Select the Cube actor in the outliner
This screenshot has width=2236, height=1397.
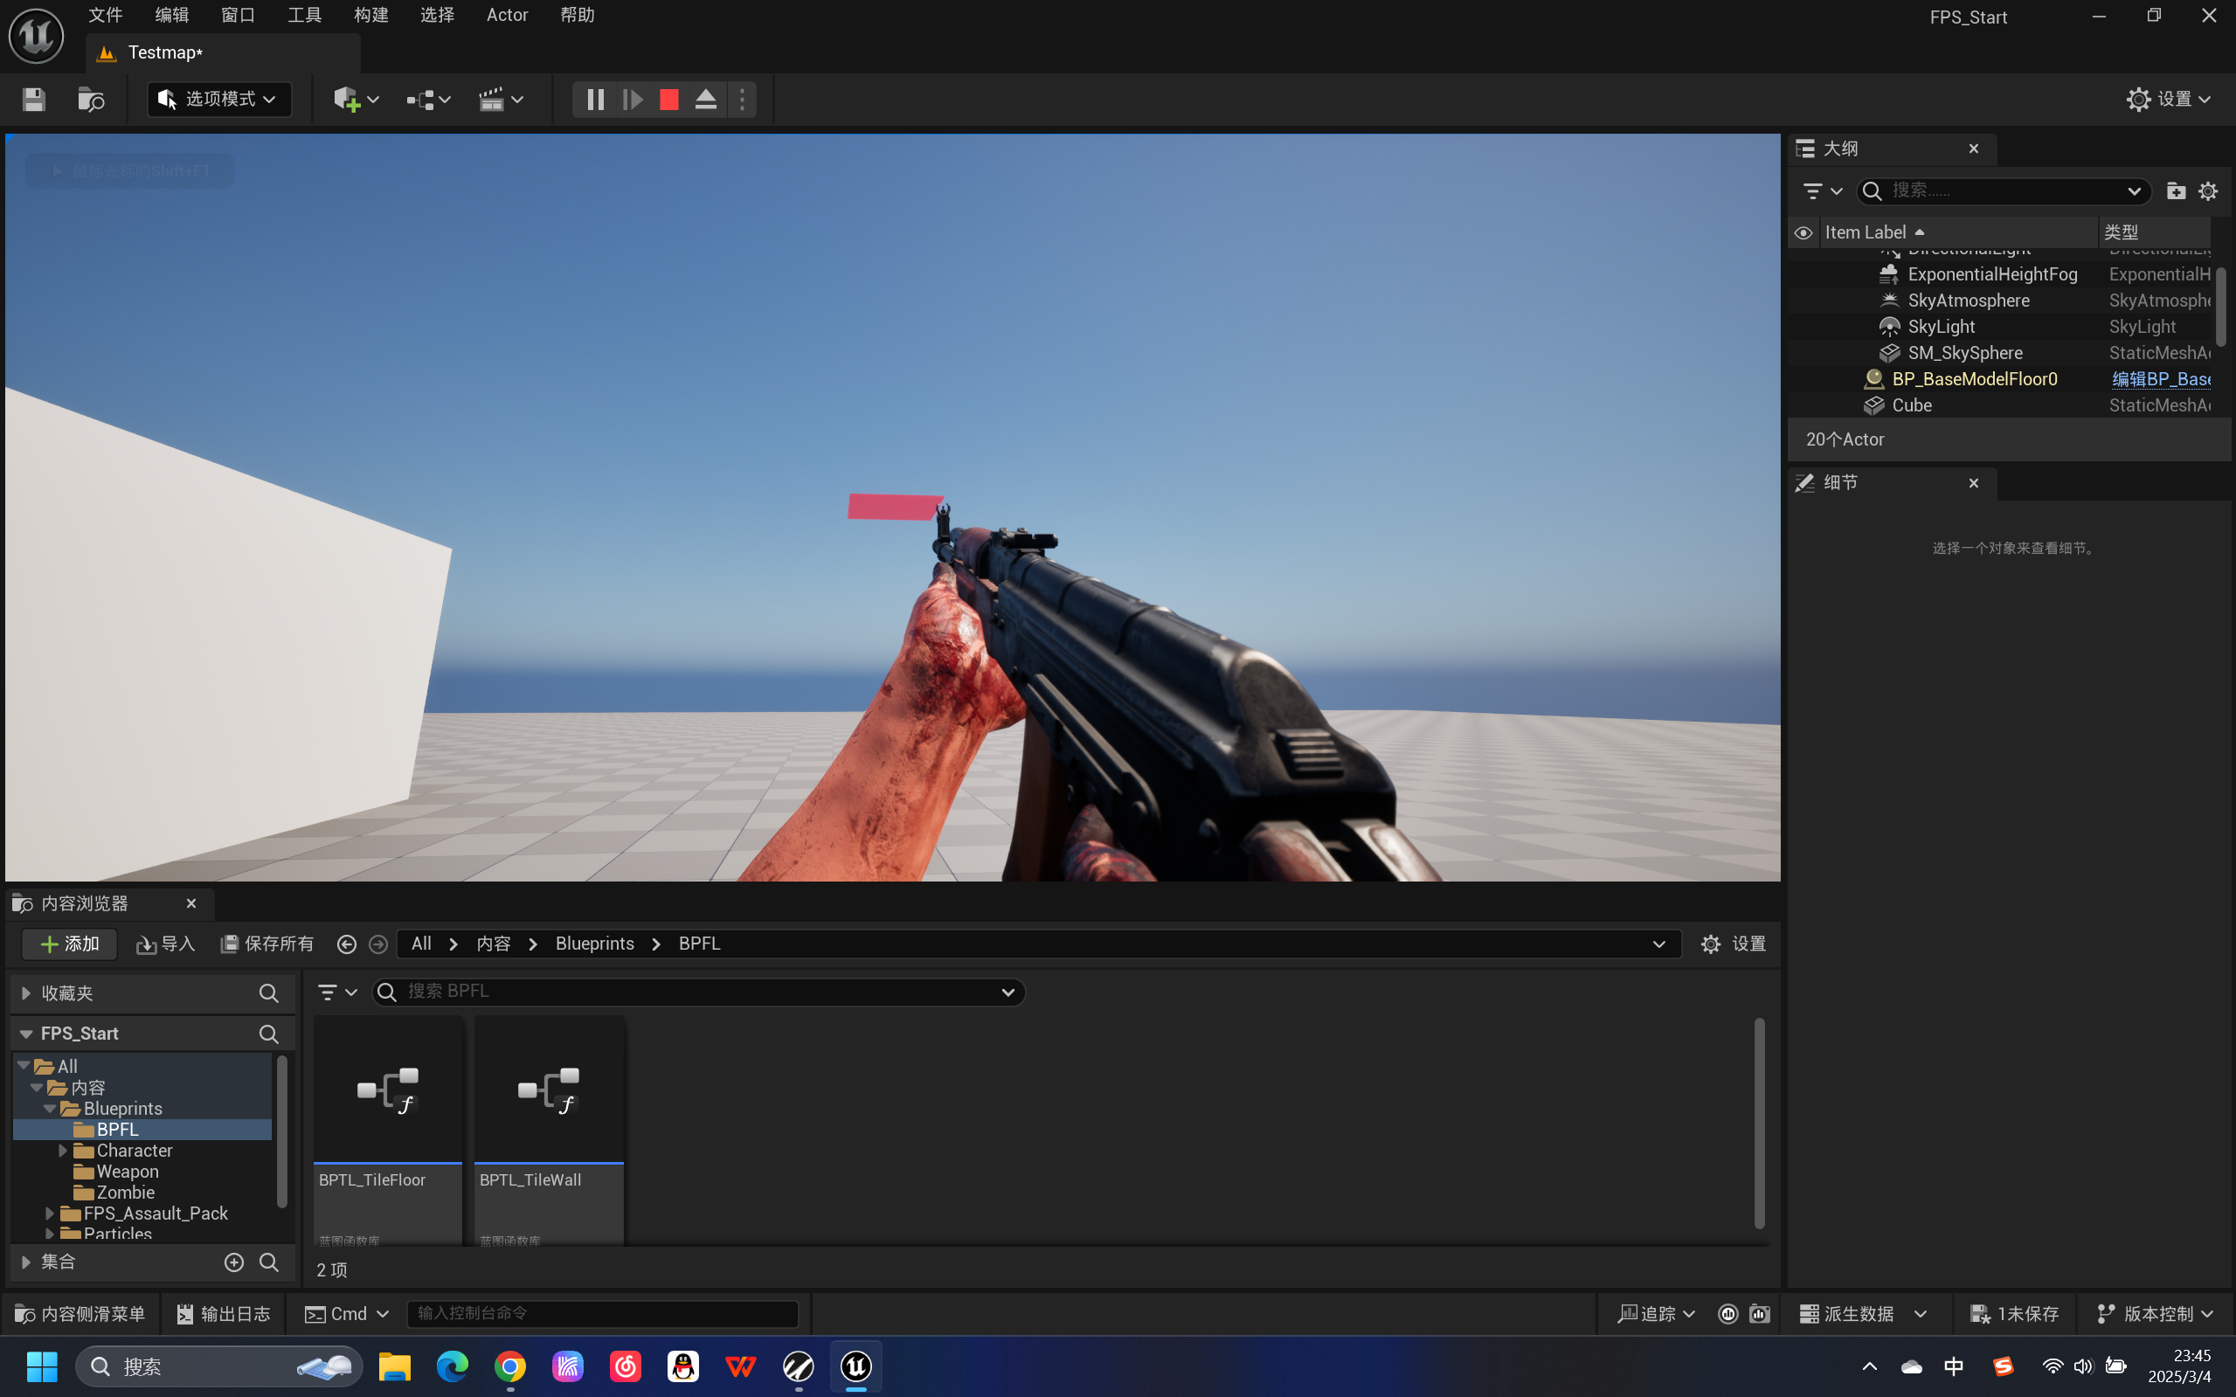(1912, 405)
